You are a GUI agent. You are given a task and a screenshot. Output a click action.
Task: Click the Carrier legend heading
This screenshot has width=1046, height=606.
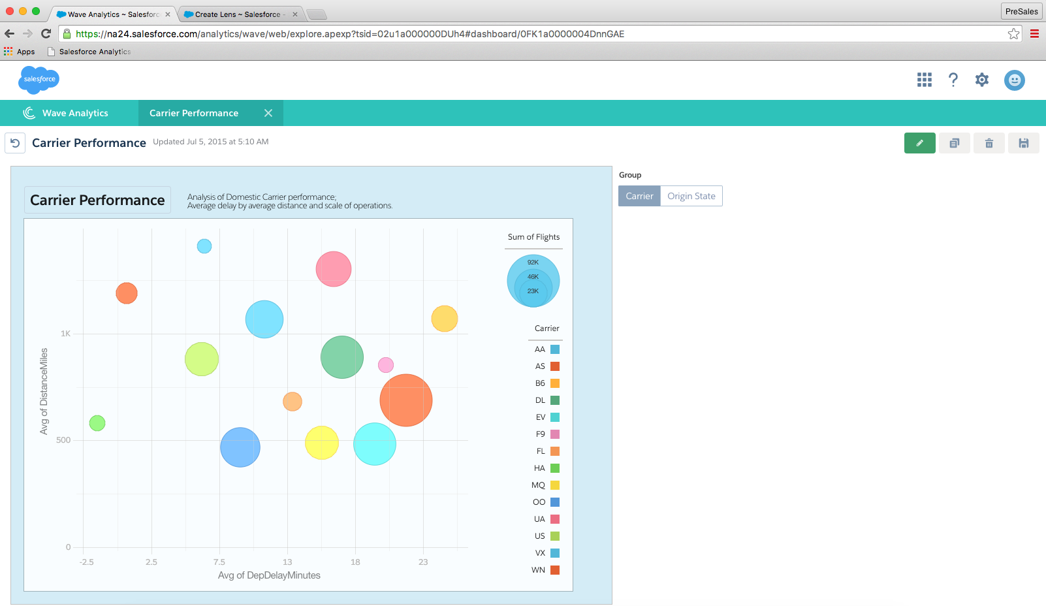[547, 328]
